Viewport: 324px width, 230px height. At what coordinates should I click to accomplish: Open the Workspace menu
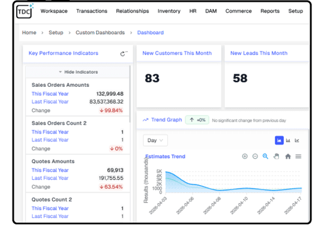point(54,11)
